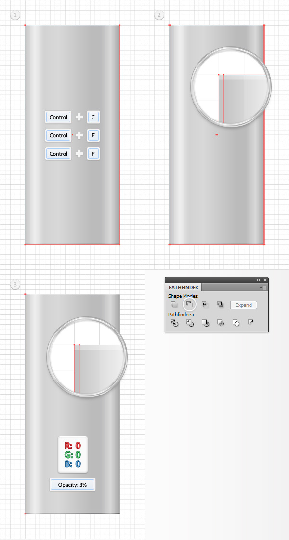Click the Trim pathfinder icon
The height and width of the screenshot is (540, 289).
coord(190,323)
